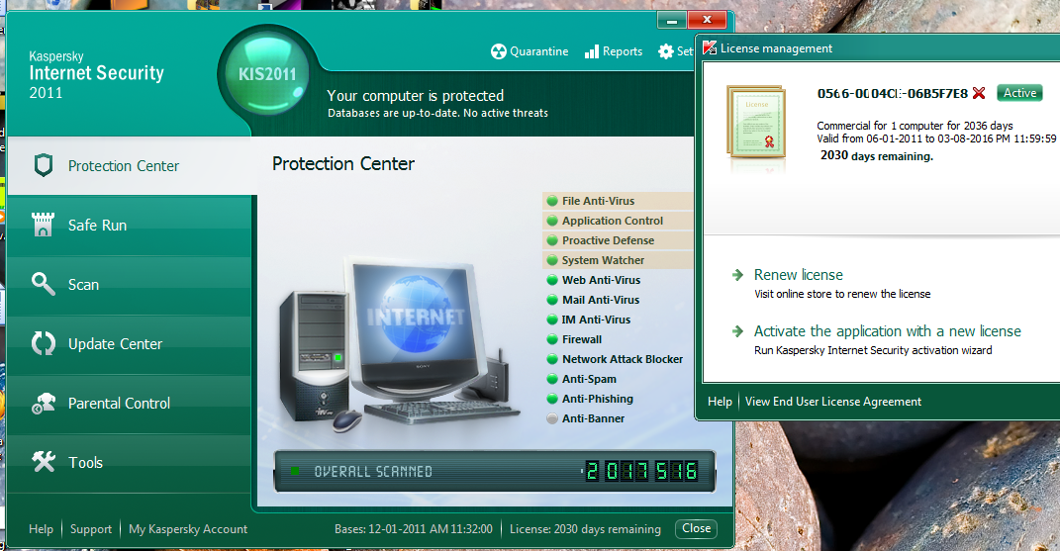Click the Renew license arrow icon
Screen dimensions: 1060x551
pos(737,274)
